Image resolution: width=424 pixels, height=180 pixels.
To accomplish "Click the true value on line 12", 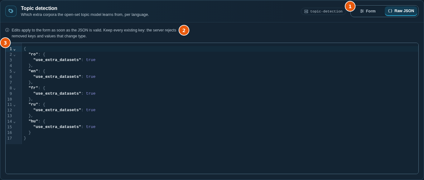I will point(91,110).
